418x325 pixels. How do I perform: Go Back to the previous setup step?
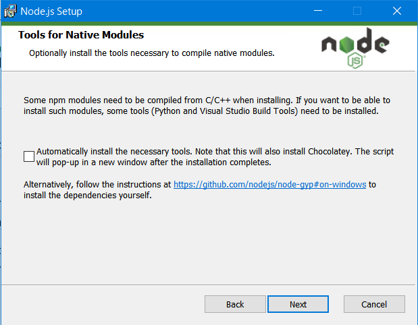pos(235,304)
